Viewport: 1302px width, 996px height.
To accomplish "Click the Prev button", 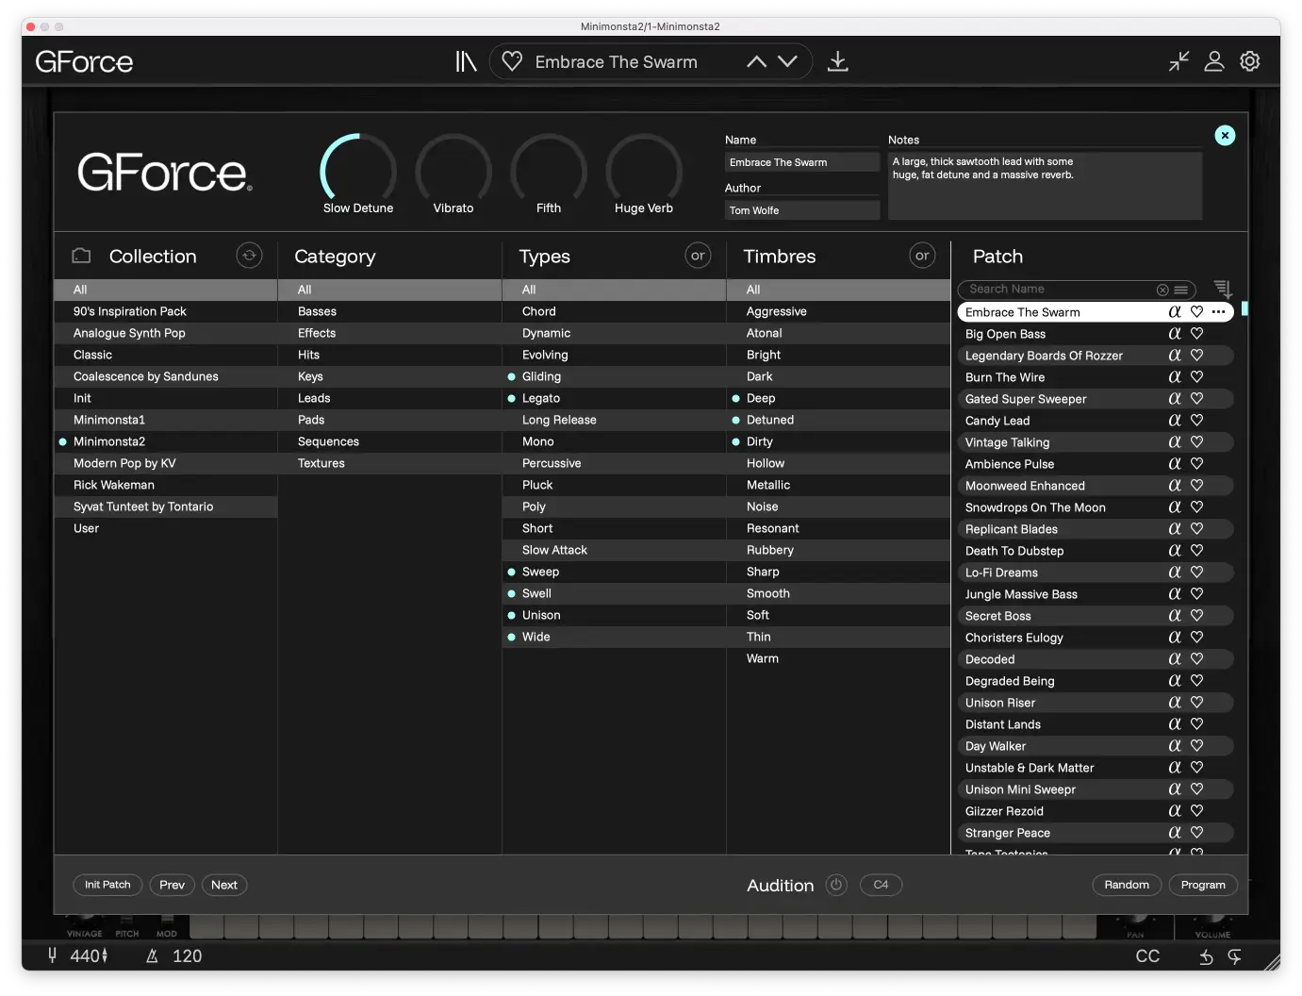I will [x=173, y=885].
